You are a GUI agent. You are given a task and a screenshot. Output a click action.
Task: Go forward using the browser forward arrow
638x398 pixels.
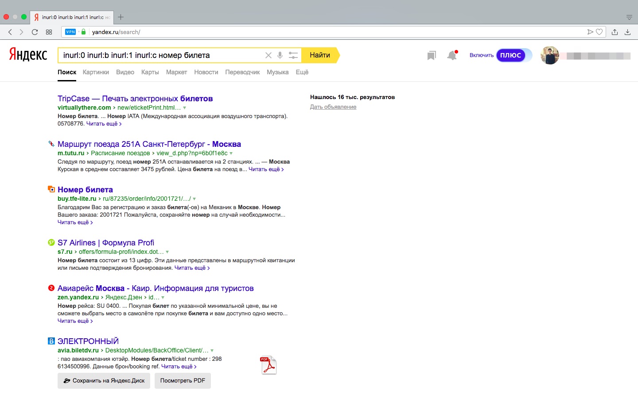(21, 32)
